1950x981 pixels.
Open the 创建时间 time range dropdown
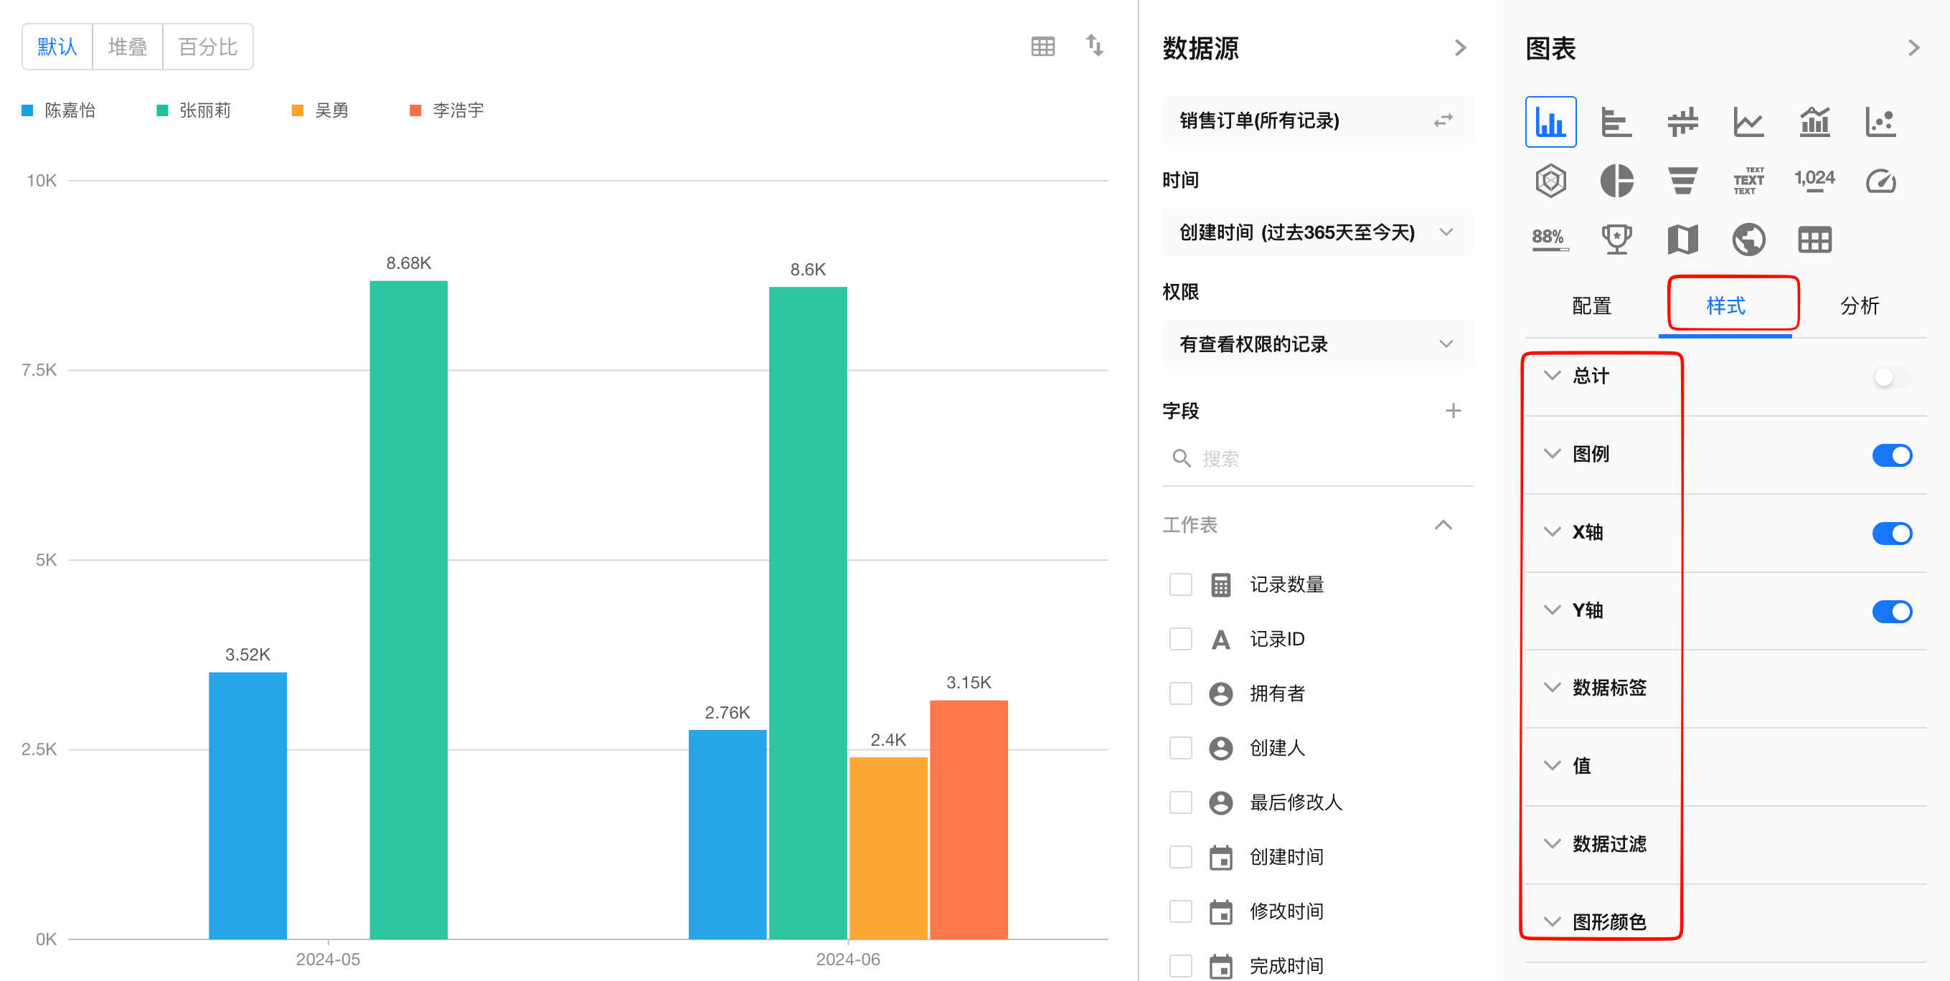[x=1317, y=232]
